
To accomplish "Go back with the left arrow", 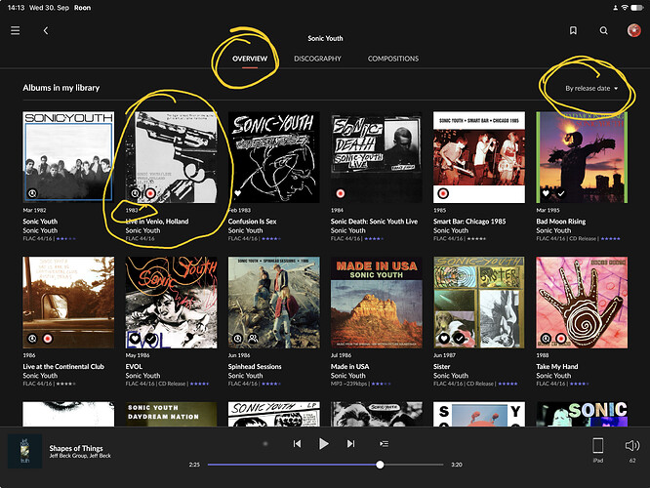I will click(46, 30).
